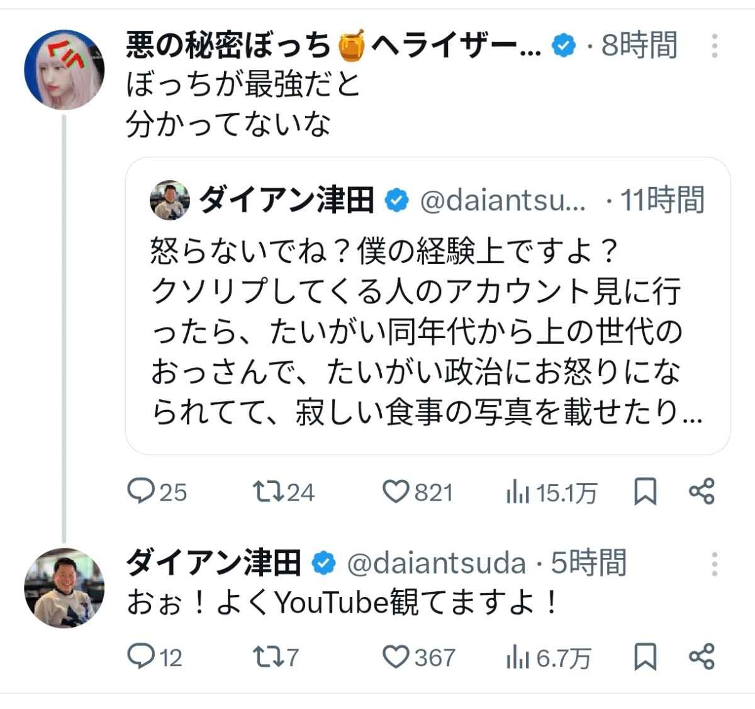Reply to ダイアン津田's post with 12 replies
The width and height of the screenshot is (755, 709).
coord(140,657)
